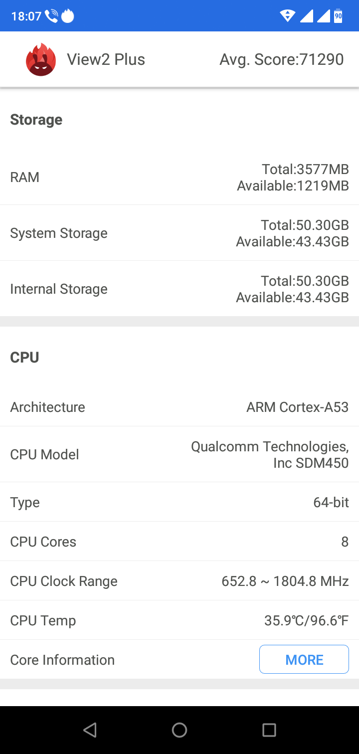
Task: Tap the CPU Clock Range row
Action: click(x=179, y=581)
